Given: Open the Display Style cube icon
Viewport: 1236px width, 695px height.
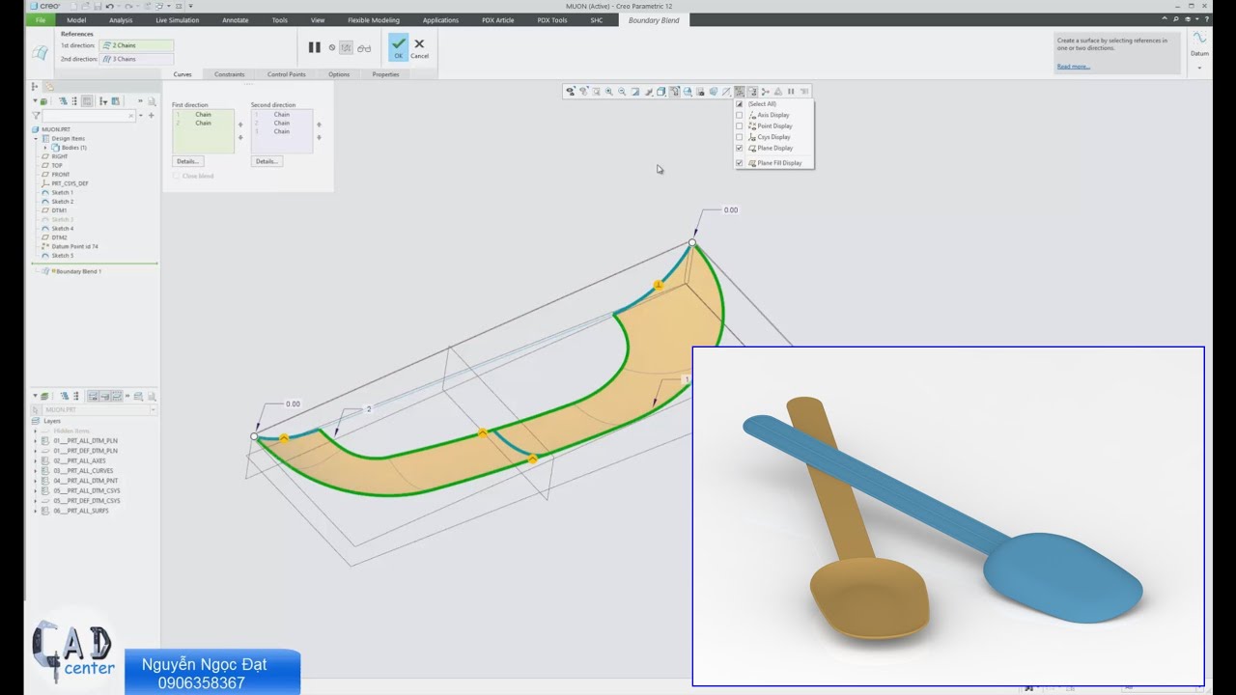Looking at the screenshot, I should click(x=660, y=92).
